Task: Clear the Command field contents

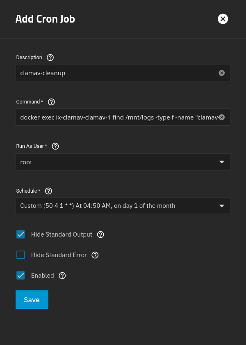Action: tap(222, 117)
